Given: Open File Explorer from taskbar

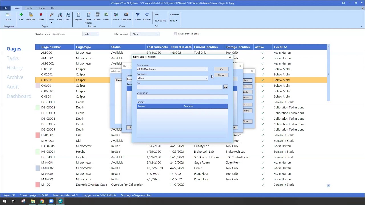Looking at the screenshot, I should (33, 201).
